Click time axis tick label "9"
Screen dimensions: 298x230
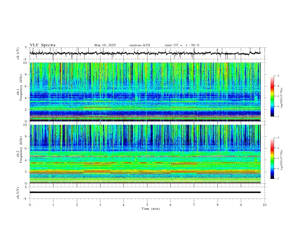pyautogui.click(x=241, y=205)
